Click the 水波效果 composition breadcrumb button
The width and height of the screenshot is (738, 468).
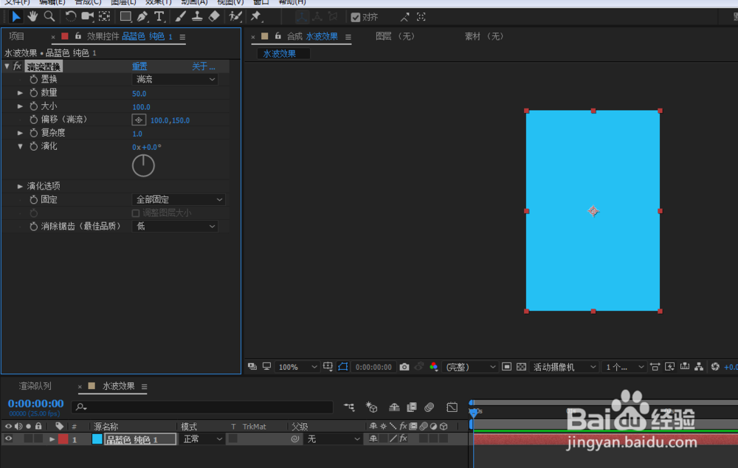[x=283, y=54]
